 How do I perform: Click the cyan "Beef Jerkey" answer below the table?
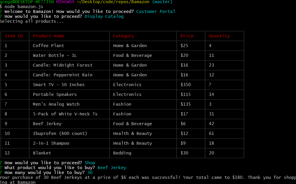[112, 168]
